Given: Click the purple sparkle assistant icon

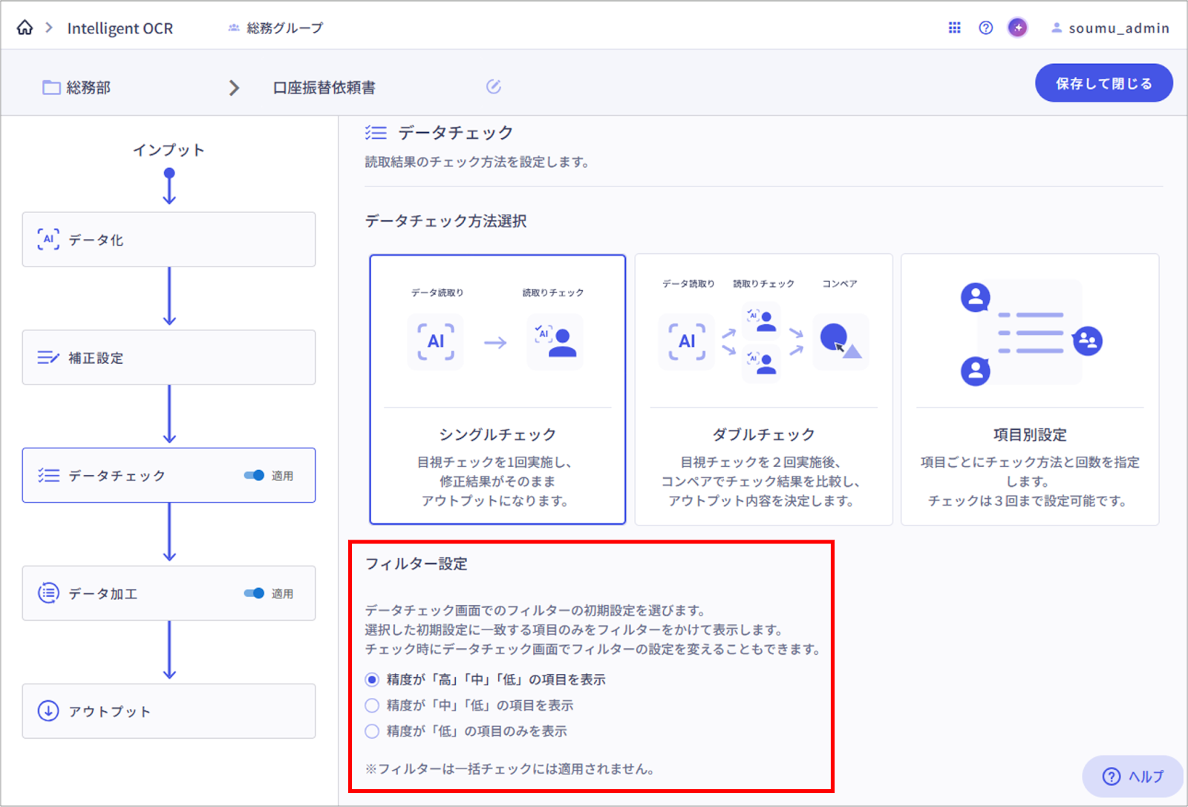Looking at the screenshot, I should point(1017,27).
